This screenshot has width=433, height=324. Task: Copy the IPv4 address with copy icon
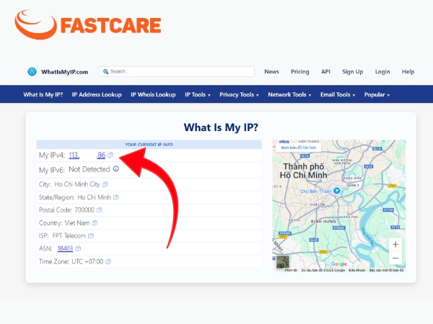(x=110, y=155)
